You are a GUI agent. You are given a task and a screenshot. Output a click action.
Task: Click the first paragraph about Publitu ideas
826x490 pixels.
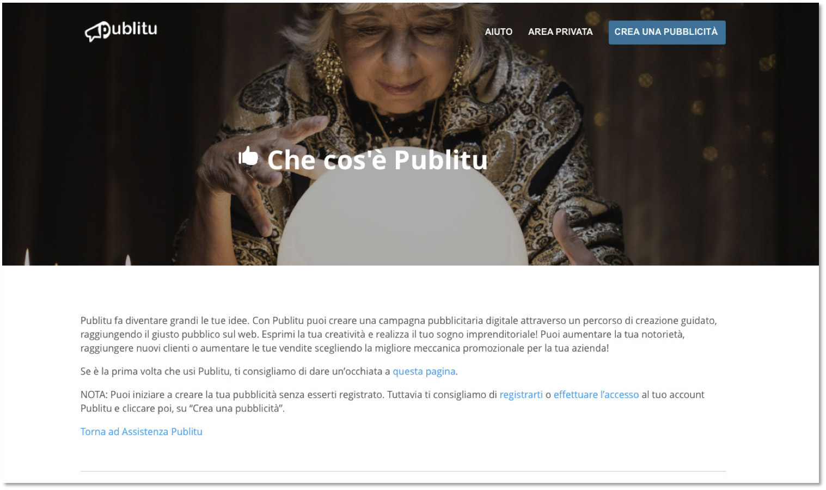(x=399, y=334)
